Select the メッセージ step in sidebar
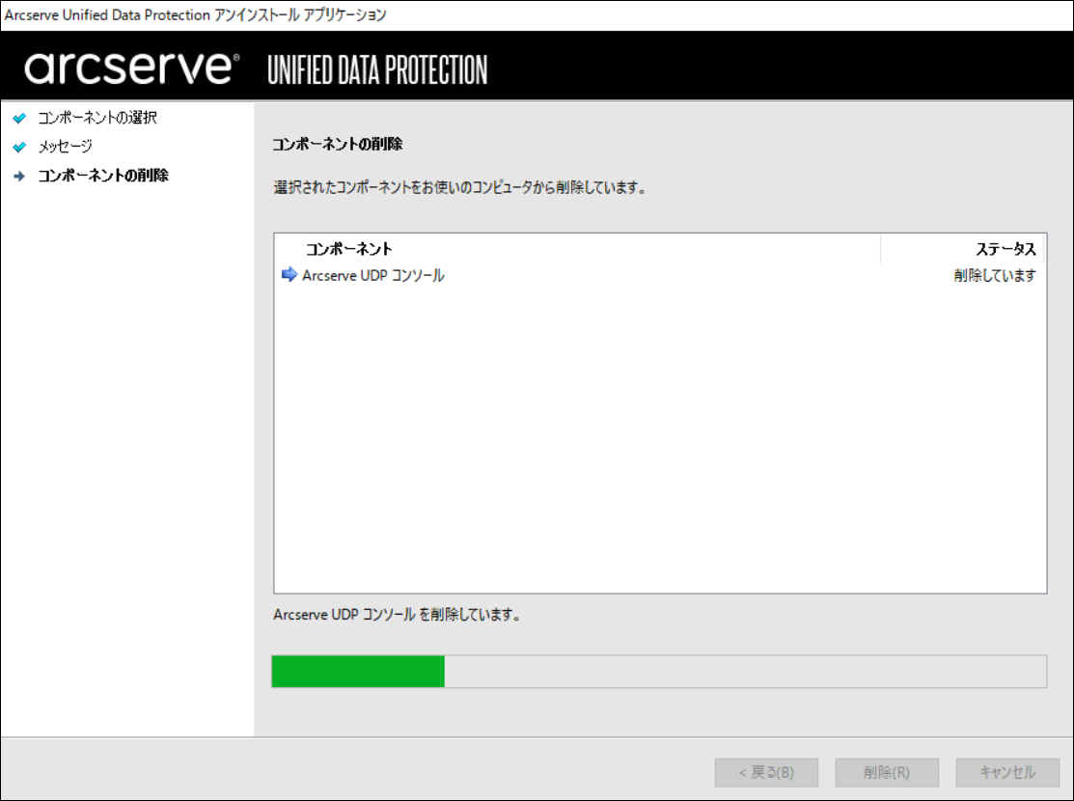Image resolution: width=1074 pixels, height=801 pixels. pos(65,147)
